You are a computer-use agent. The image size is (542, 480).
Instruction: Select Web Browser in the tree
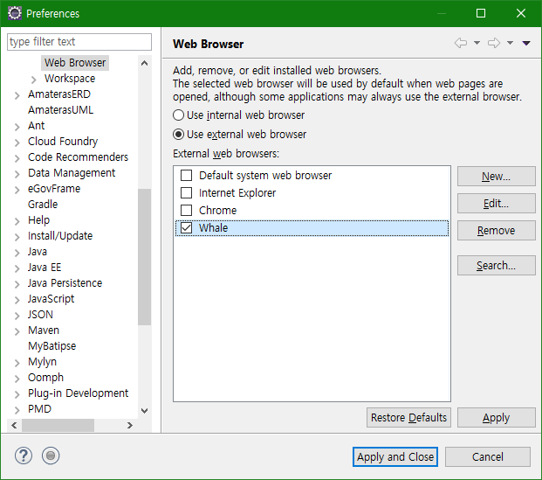pos(75,63)
